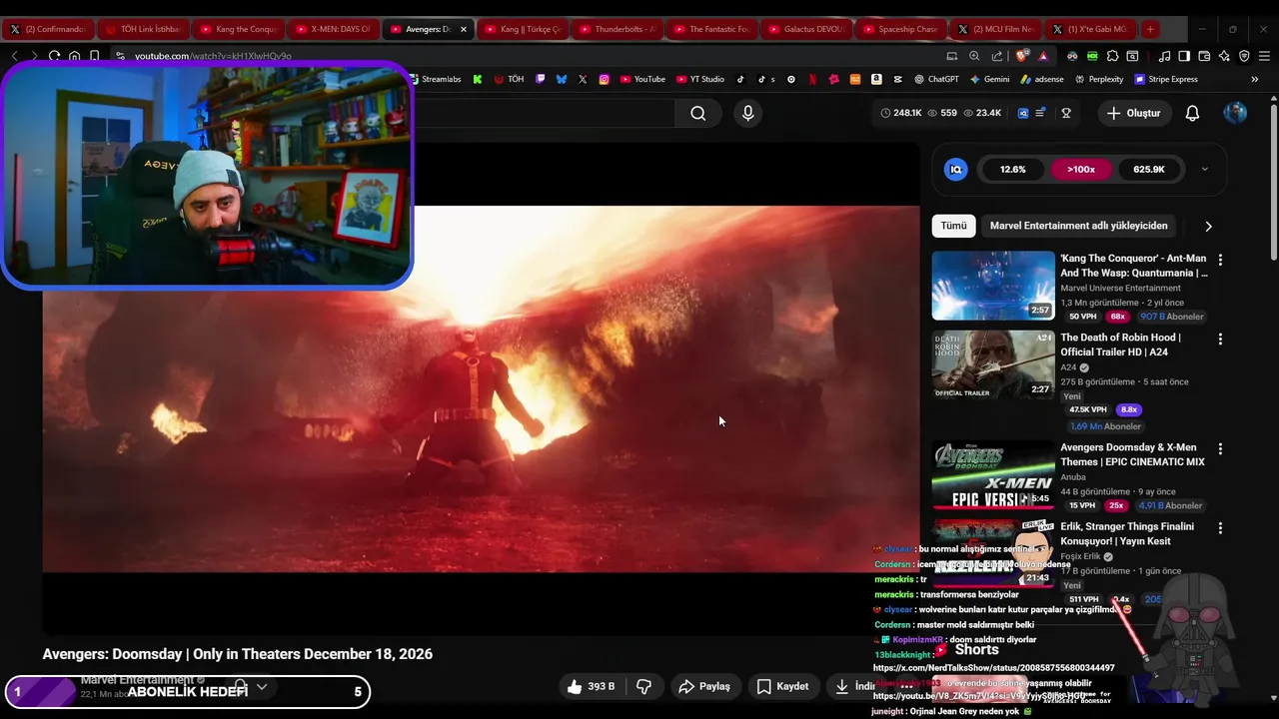Viewport: 1279px width, 719px height.
Task: Click the Oluştur create button
Action: click(x=1134, y=114)
